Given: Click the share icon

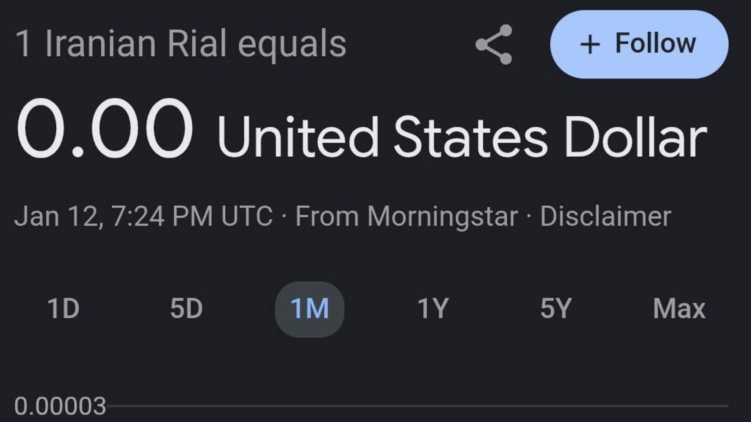Looking at the screenshot, I should pyautogui.click(x=494, y=44).
